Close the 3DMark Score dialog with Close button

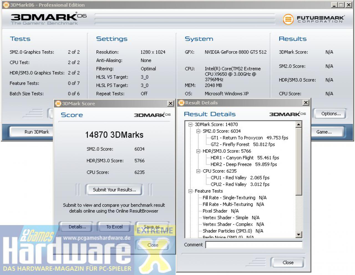tap(153, 245)
